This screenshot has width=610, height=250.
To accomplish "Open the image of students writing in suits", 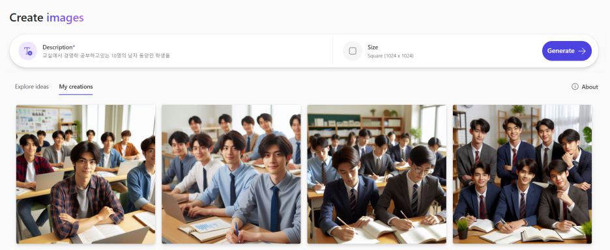I will pyautogui.click(x=377, y=174).
